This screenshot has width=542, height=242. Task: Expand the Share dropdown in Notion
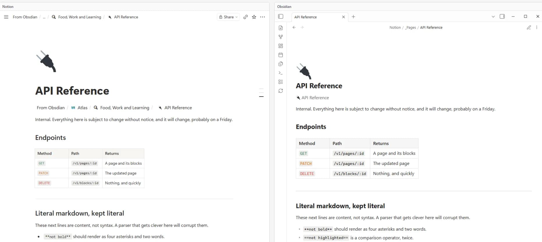click(229, 17)
